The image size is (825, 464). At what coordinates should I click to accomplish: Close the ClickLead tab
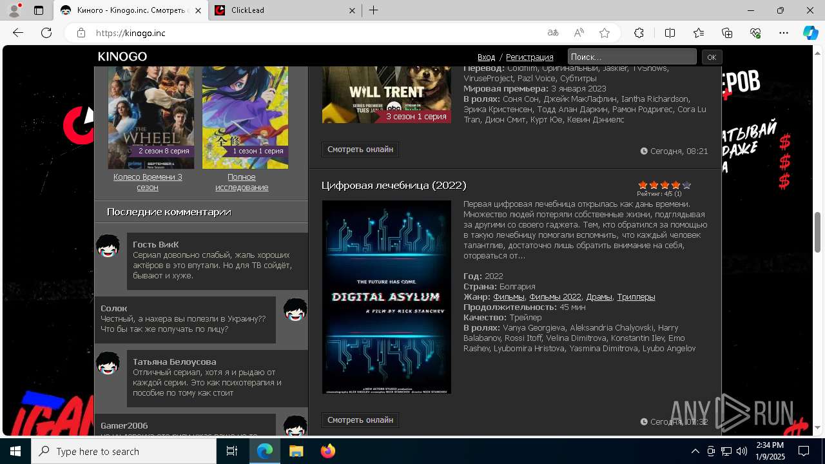tap(352, 10)
